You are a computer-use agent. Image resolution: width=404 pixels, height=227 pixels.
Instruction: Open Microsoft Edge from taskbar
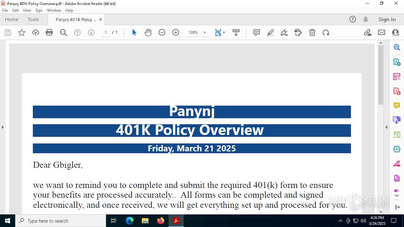click(x=130, y=221)
